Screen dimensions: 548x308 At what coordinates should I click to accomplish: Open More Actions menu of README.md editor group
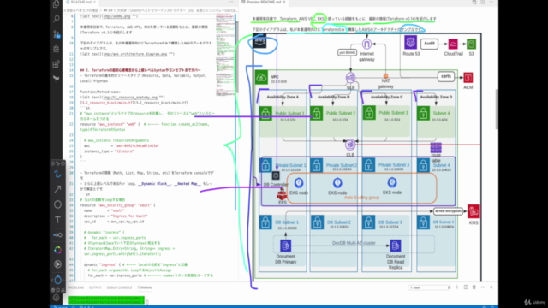point(231,2)
